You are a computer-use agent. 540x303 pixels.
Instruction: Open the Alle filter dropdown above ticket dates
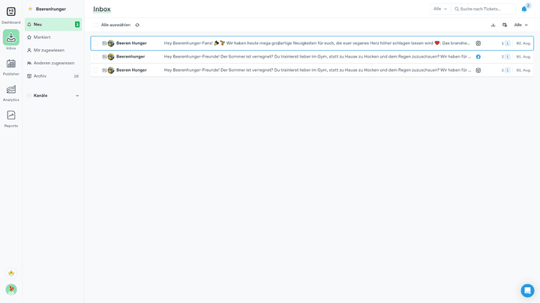tap(520, 25)
